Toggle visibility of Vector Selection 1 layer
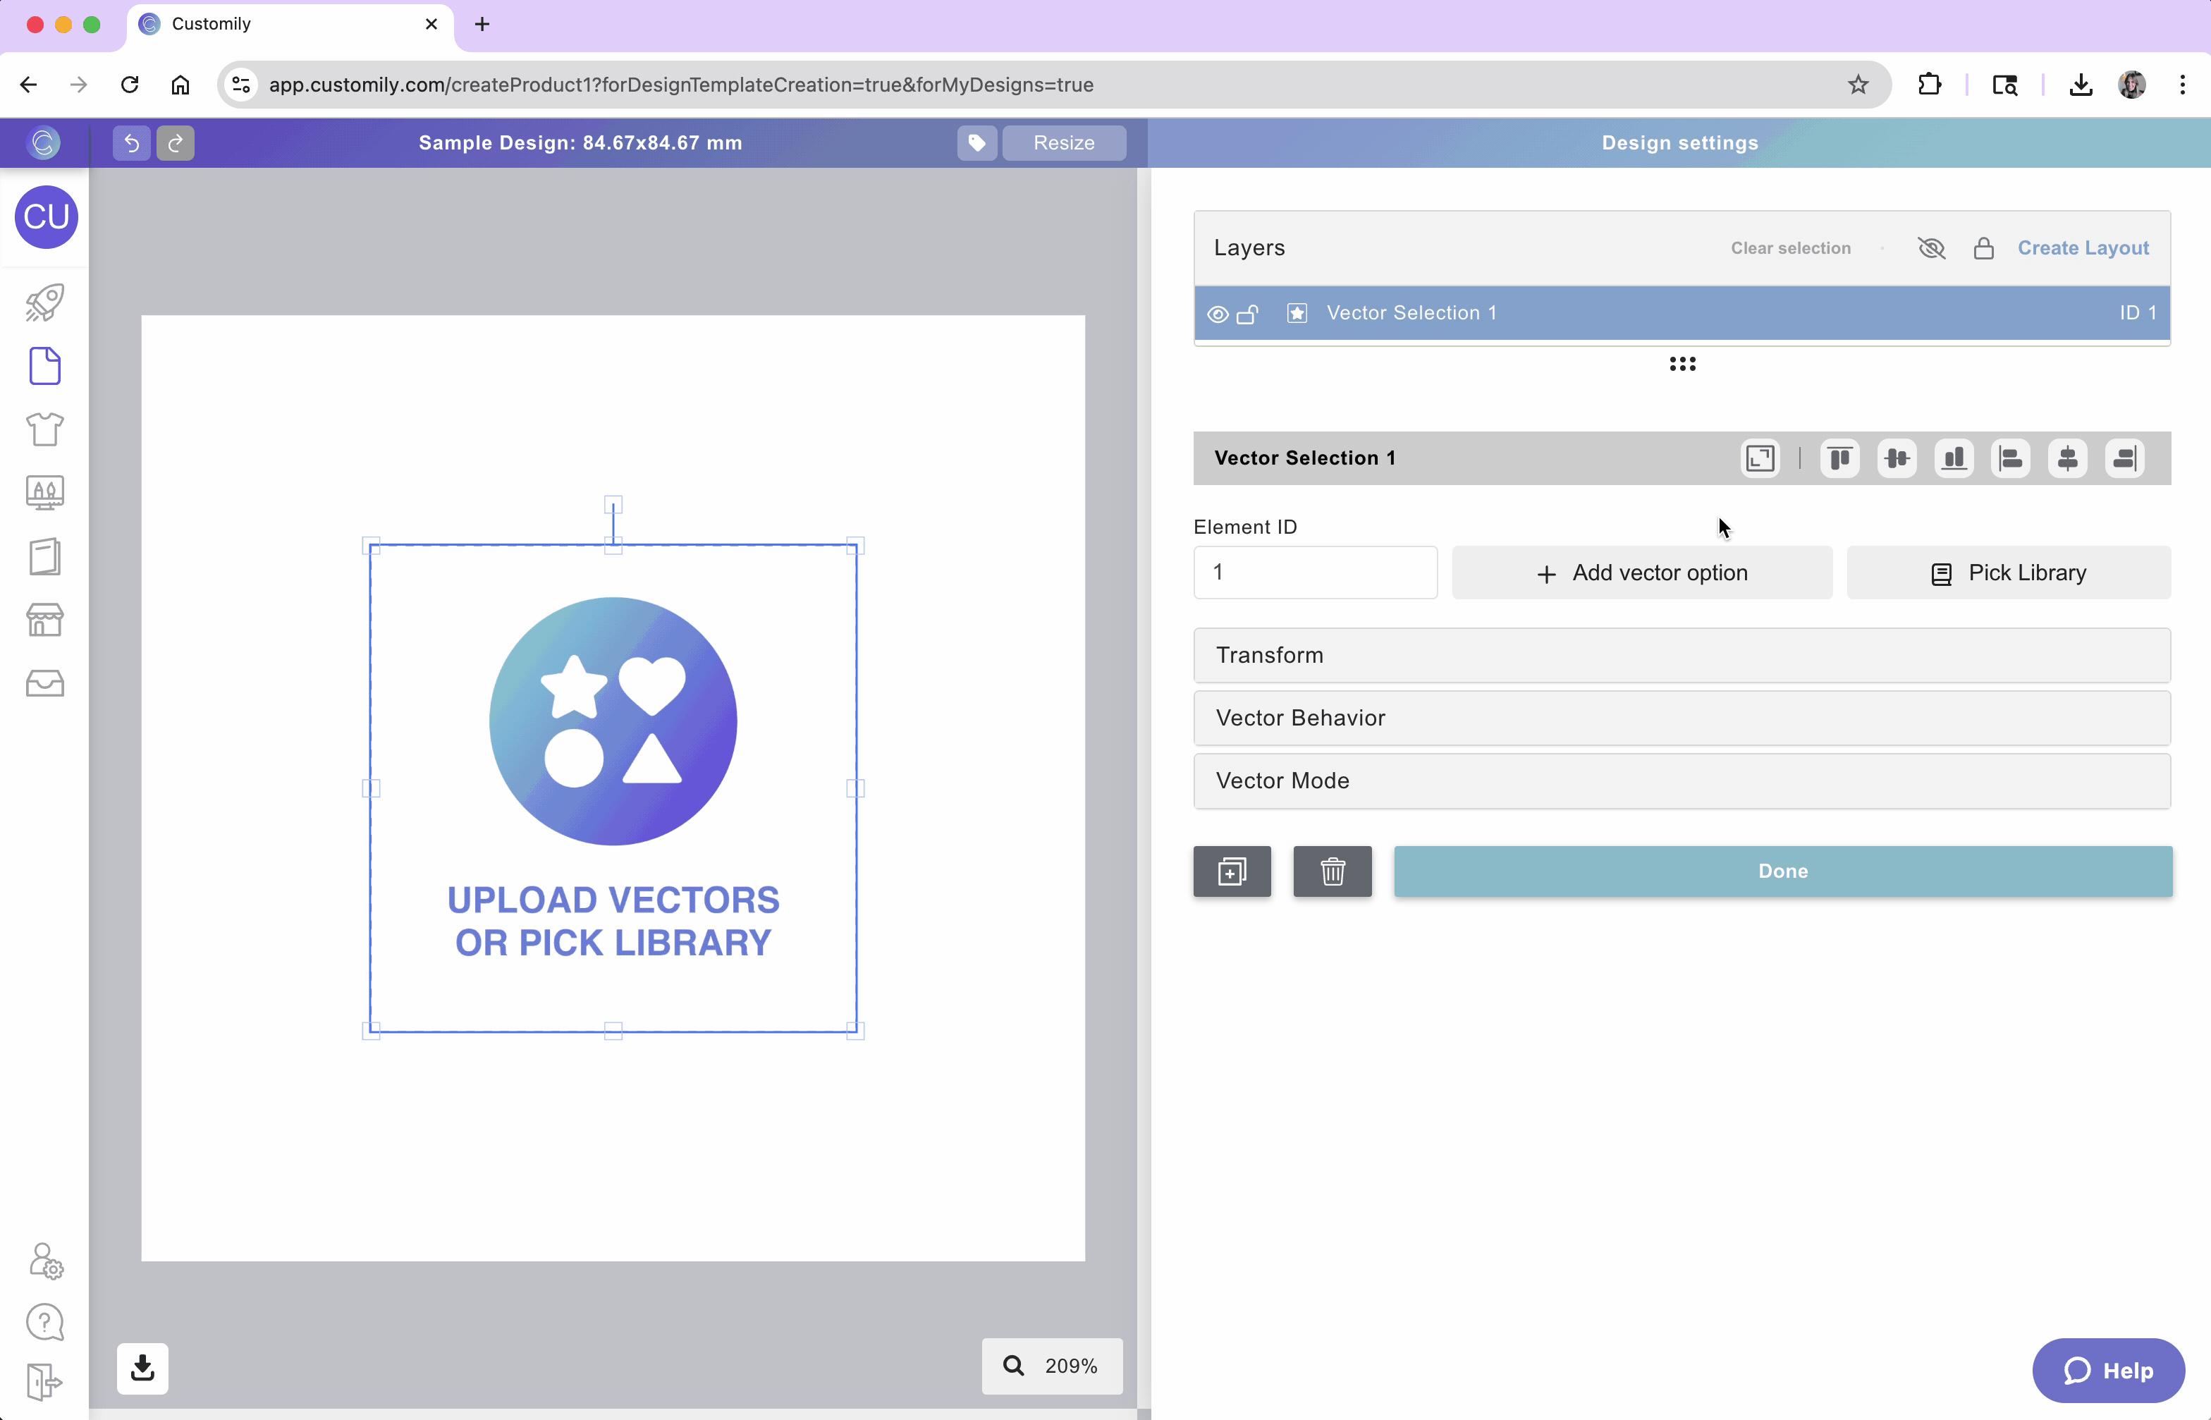The height and width of the screenshot is (1420, 2211). click(1217, 314)
